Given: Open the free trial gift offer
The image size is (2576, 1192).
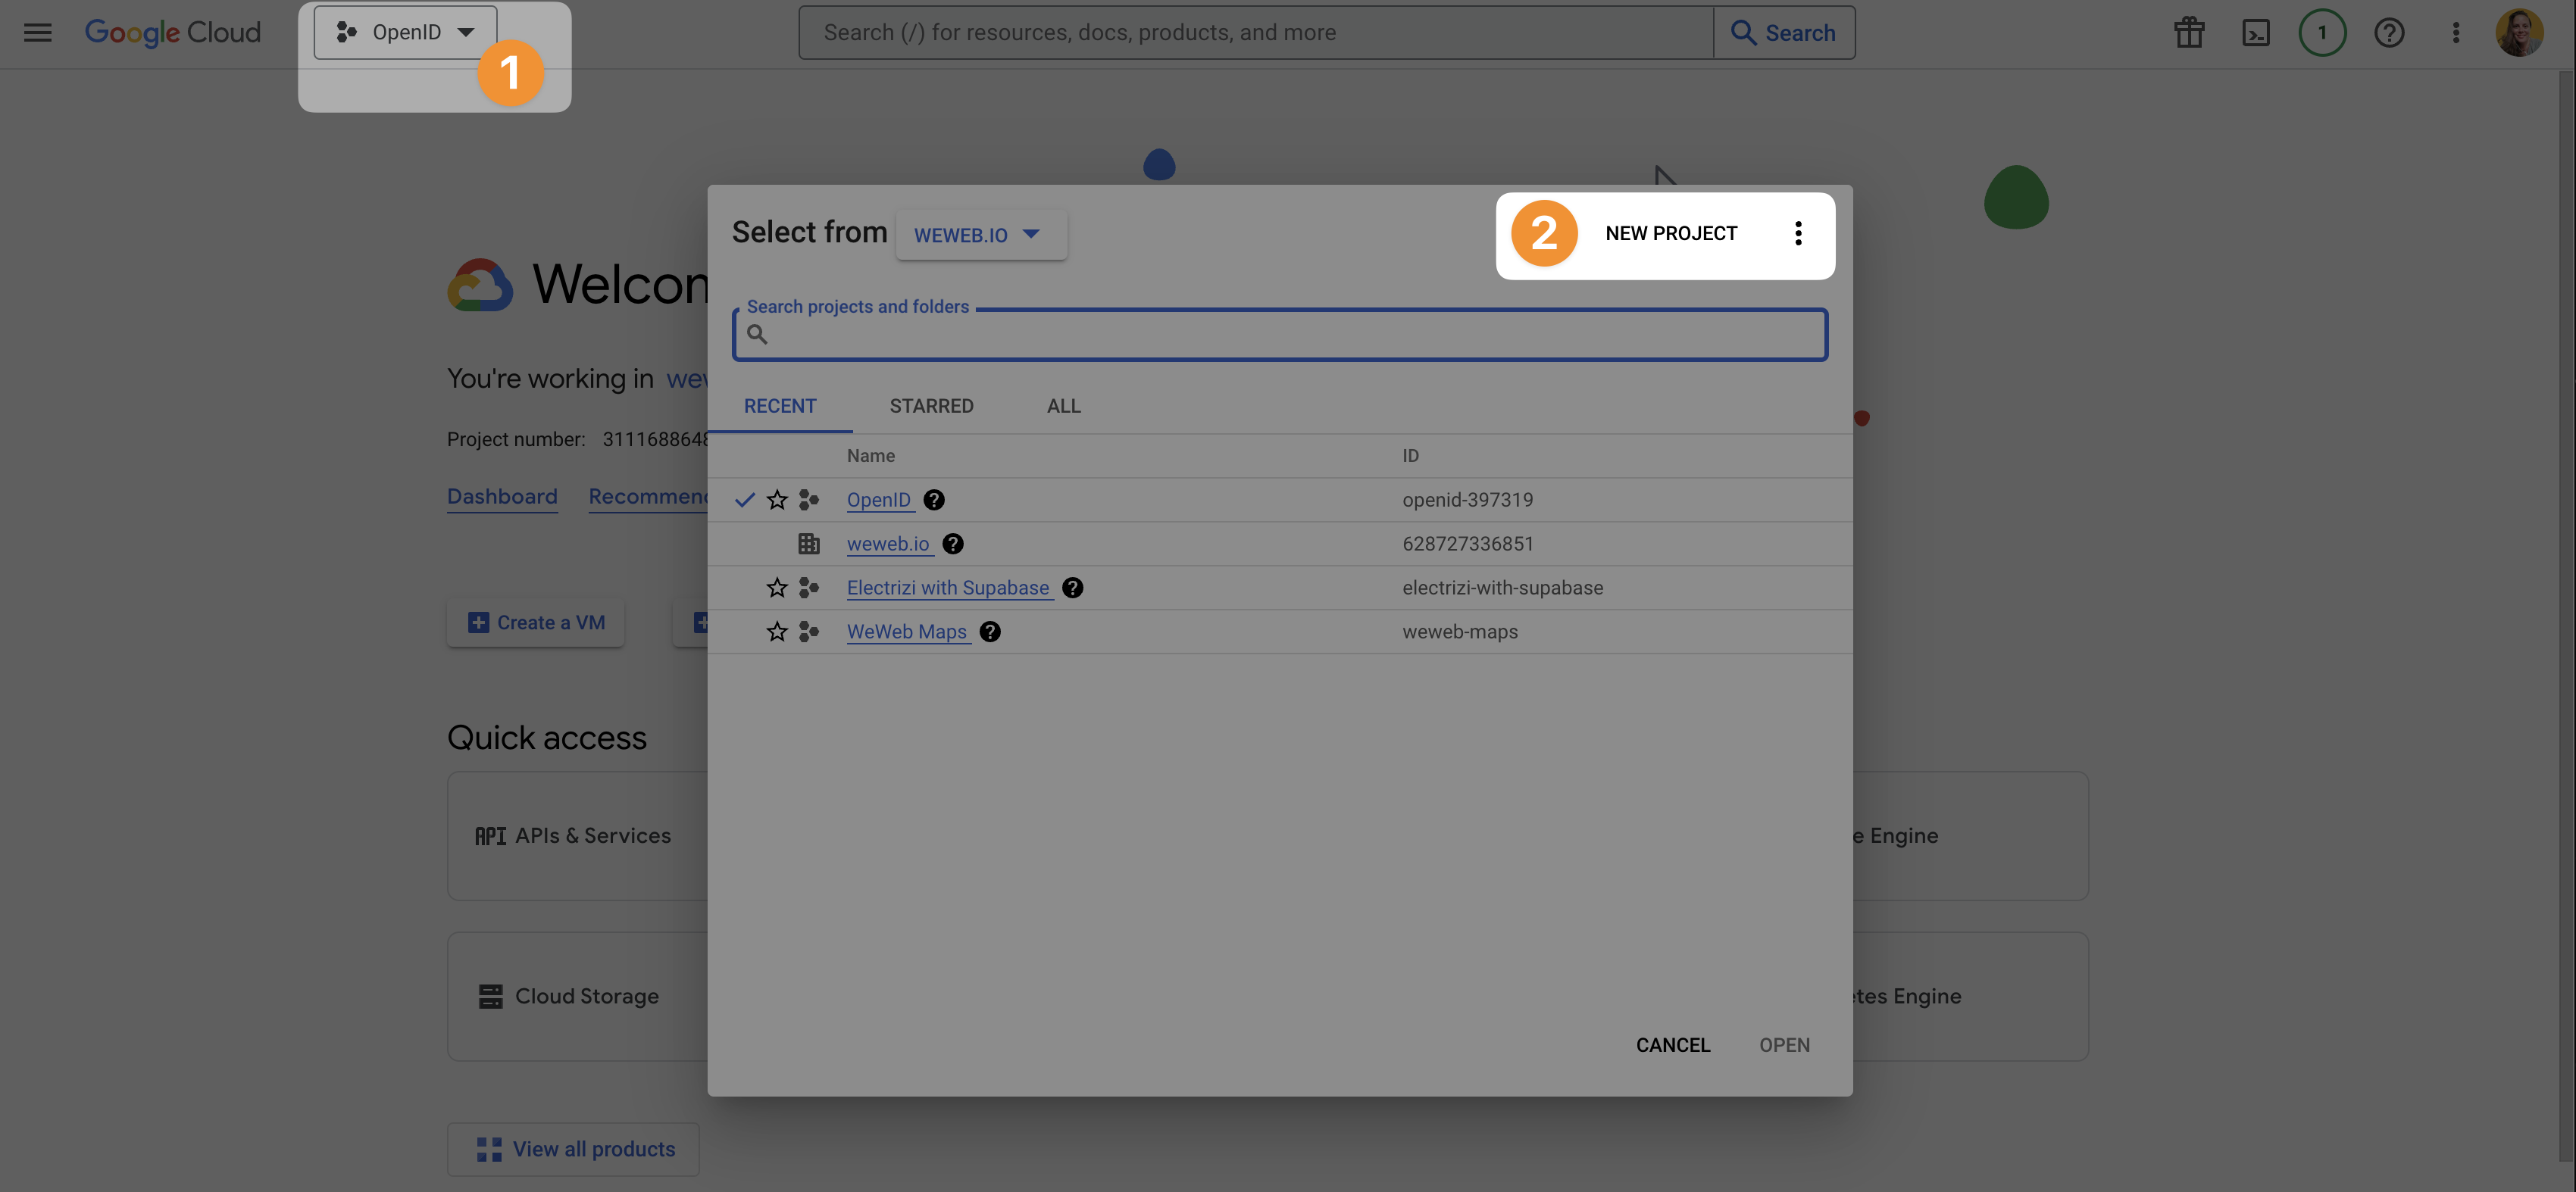Looking at the screenshot, I should click(x=2189, y=32).
